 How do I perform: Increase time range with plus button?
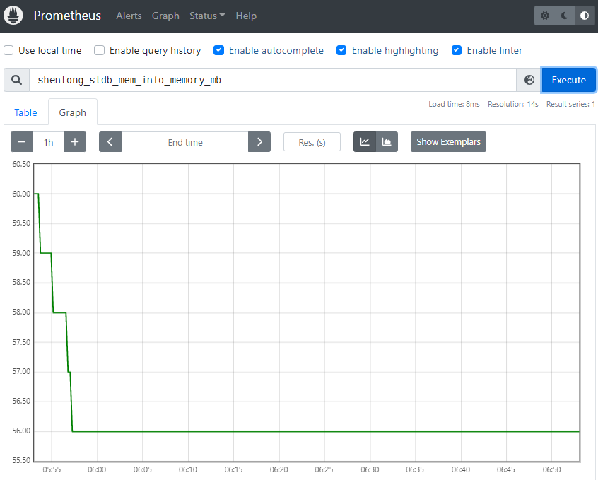(x=74, y=142)
